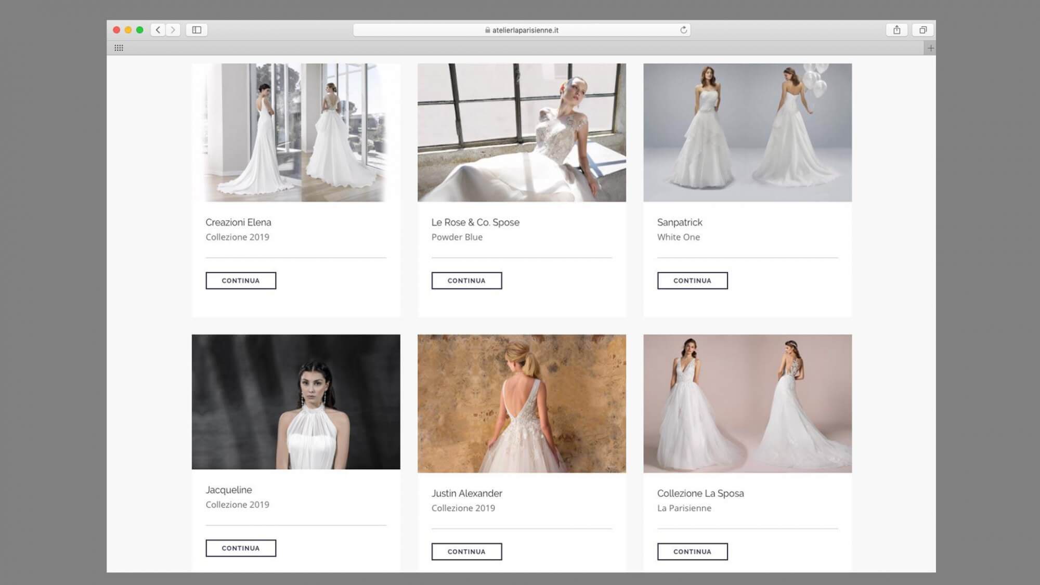Focus the atelierlaparisienne.it address bar
The image size is (1040, 585).
point(522,30)
